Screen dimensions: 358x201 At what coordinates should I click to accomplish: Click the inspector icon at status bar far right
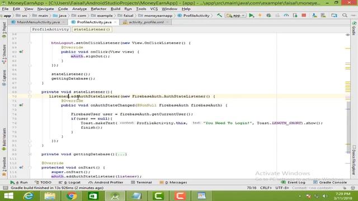tap(353, 188)
